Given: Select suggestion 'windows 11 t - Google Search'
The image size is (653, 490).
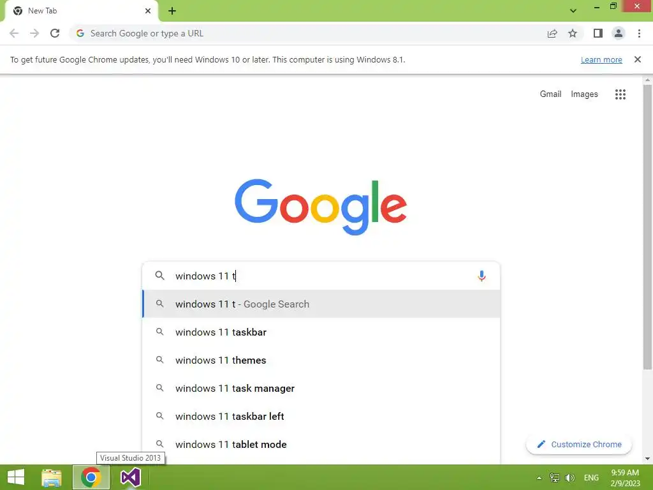Looking at the screenshot, I should pos(321,304).
